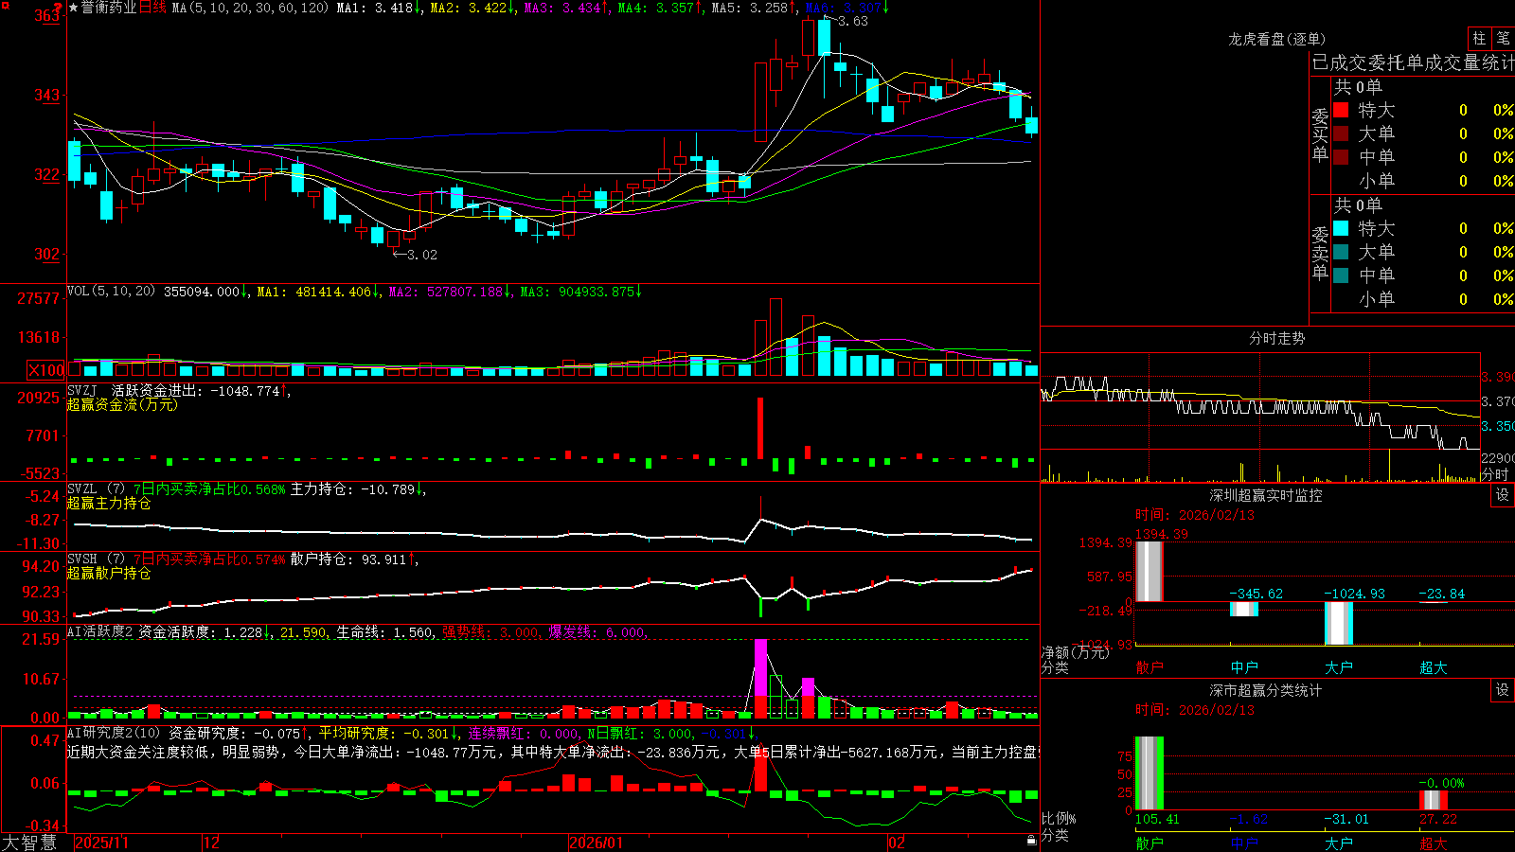The width and height of the screenshot is (1515, 852).
Task: Click the magenta bar in AI活跃度2 chart
Action: click(760, 667)
